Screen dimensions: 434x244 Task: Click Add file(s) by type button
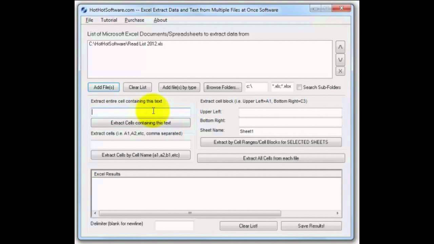point(179,87)
